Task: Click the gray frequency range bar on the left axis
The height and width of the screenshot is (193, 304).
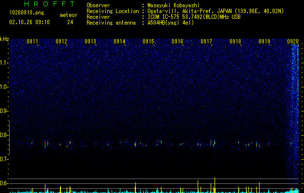Action: (x=9, y=138)
